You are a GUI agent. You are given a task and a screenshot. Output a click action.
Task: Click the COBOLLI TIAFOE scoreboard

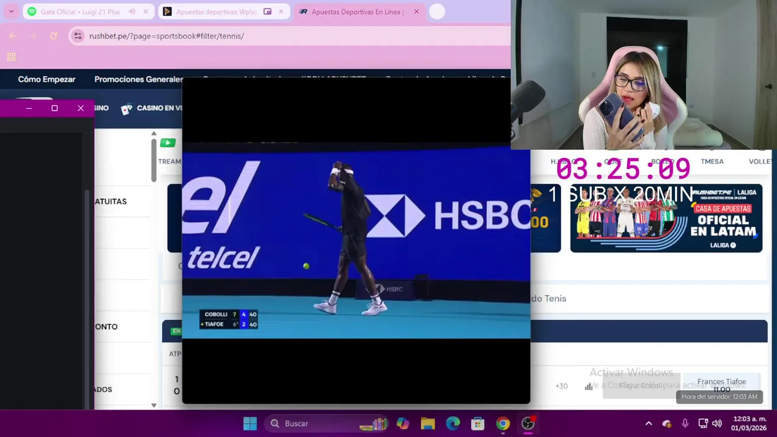229,319
